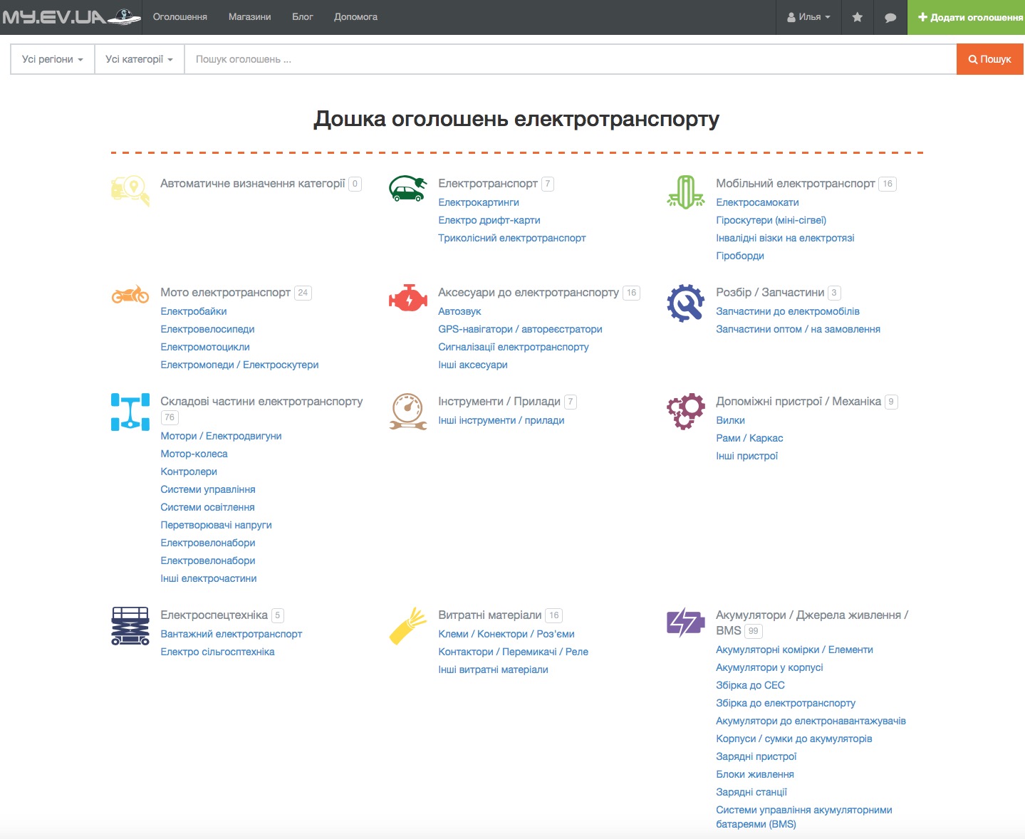The width and height of the screenshot is (1025, 839).
Task: Open the Магазини menu item
Action: [x=249, y=17]
